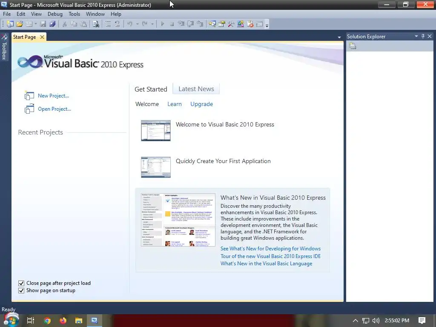Click the Step Into toolbar icon
This screenshot has height=327, width=436.
point(181,24)
